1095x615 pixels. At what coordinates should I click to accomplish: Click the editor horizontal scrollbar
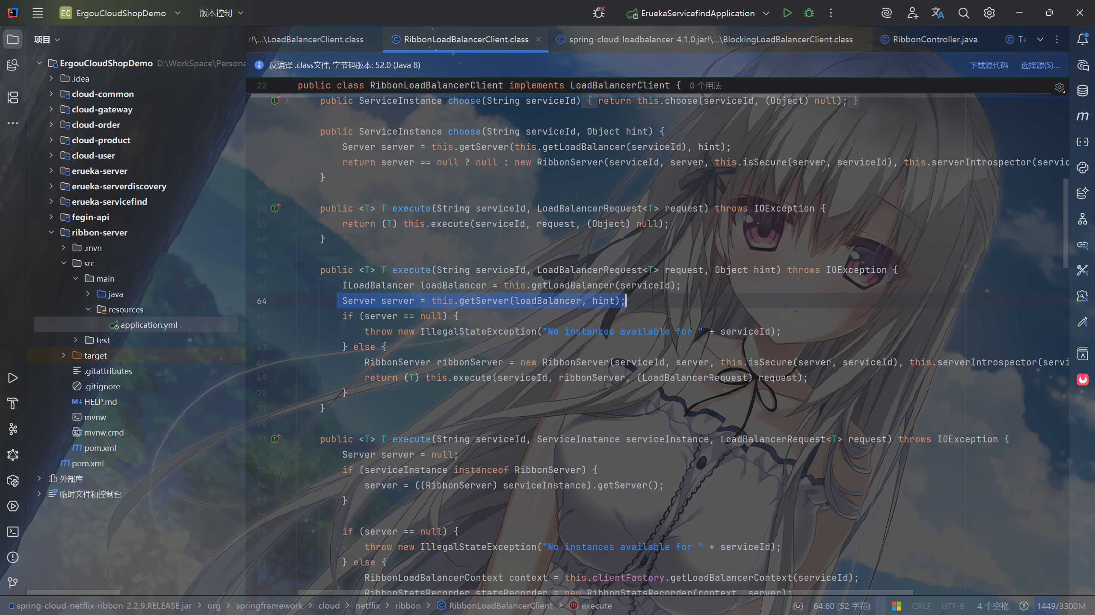click(x=605, y=592)
